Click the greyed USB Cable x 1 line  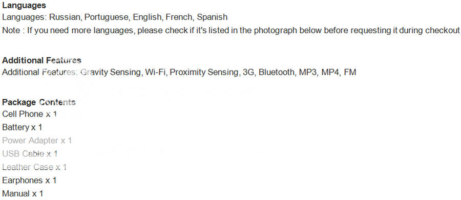30,153
